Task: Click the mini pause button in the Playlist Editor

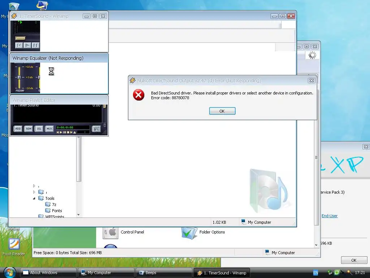Action: pos(64,132)
